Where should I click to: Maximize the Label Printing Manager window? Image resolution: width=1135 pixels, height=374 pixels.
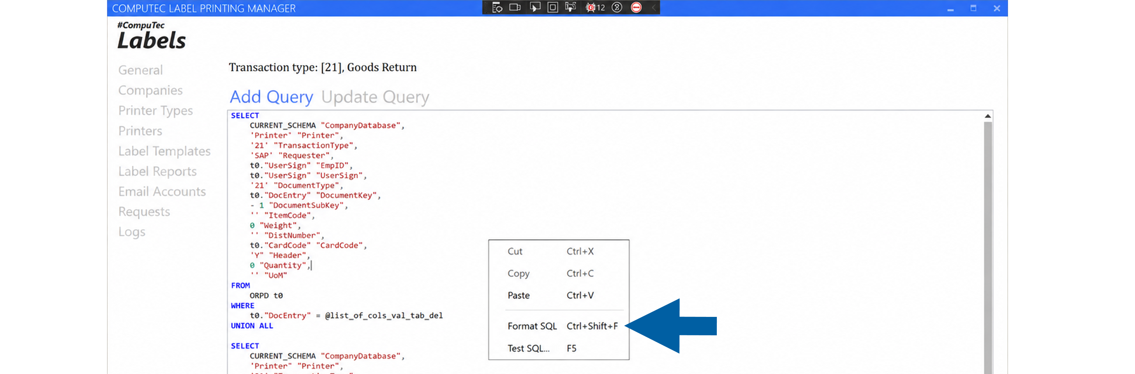[973, 8]
